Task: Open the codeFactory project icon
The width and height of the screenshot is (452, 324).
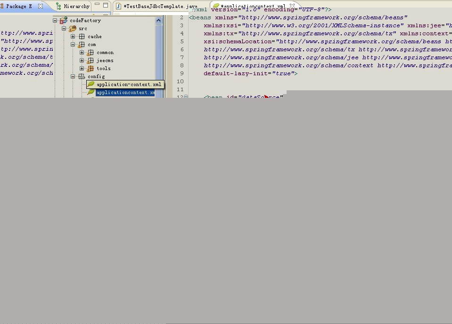Action: [x=64, y=20]
